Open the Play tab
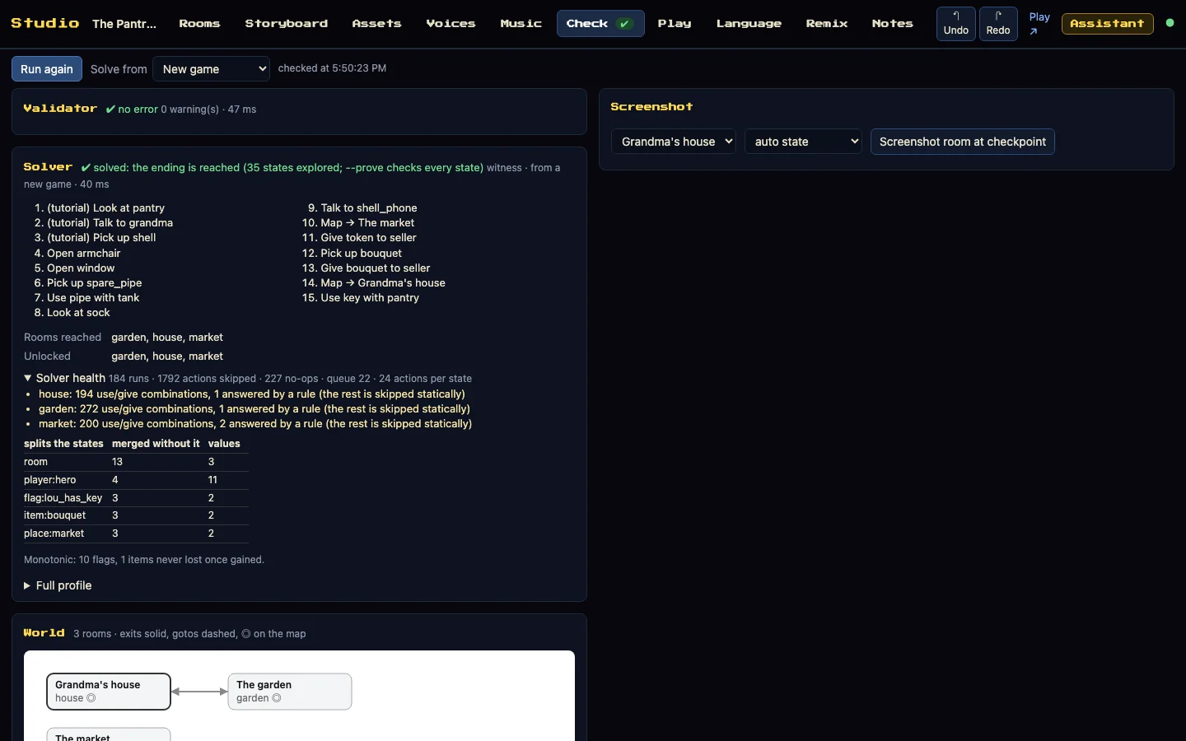The image size is (1186, 741). (675, 24)
